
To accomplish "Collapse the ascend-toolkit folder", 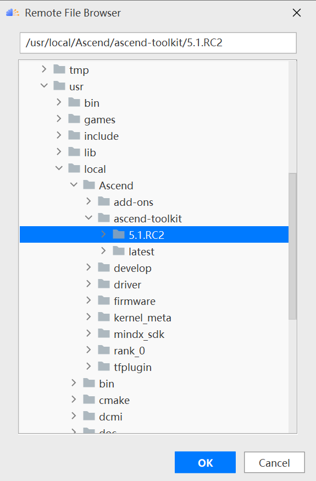I will pos(89,218).
